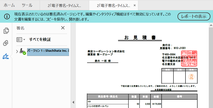Click the red company seal stamp
The width and height of the screenshot is (213, 108).
[189, 58]
